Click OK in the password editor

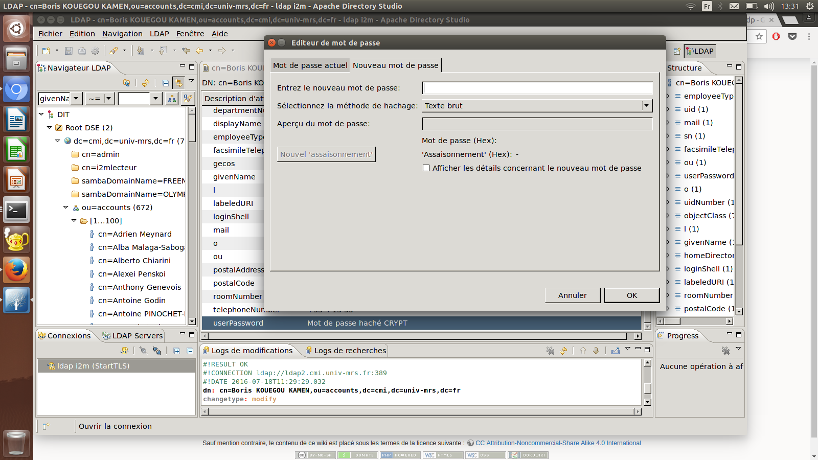(631, 295)
